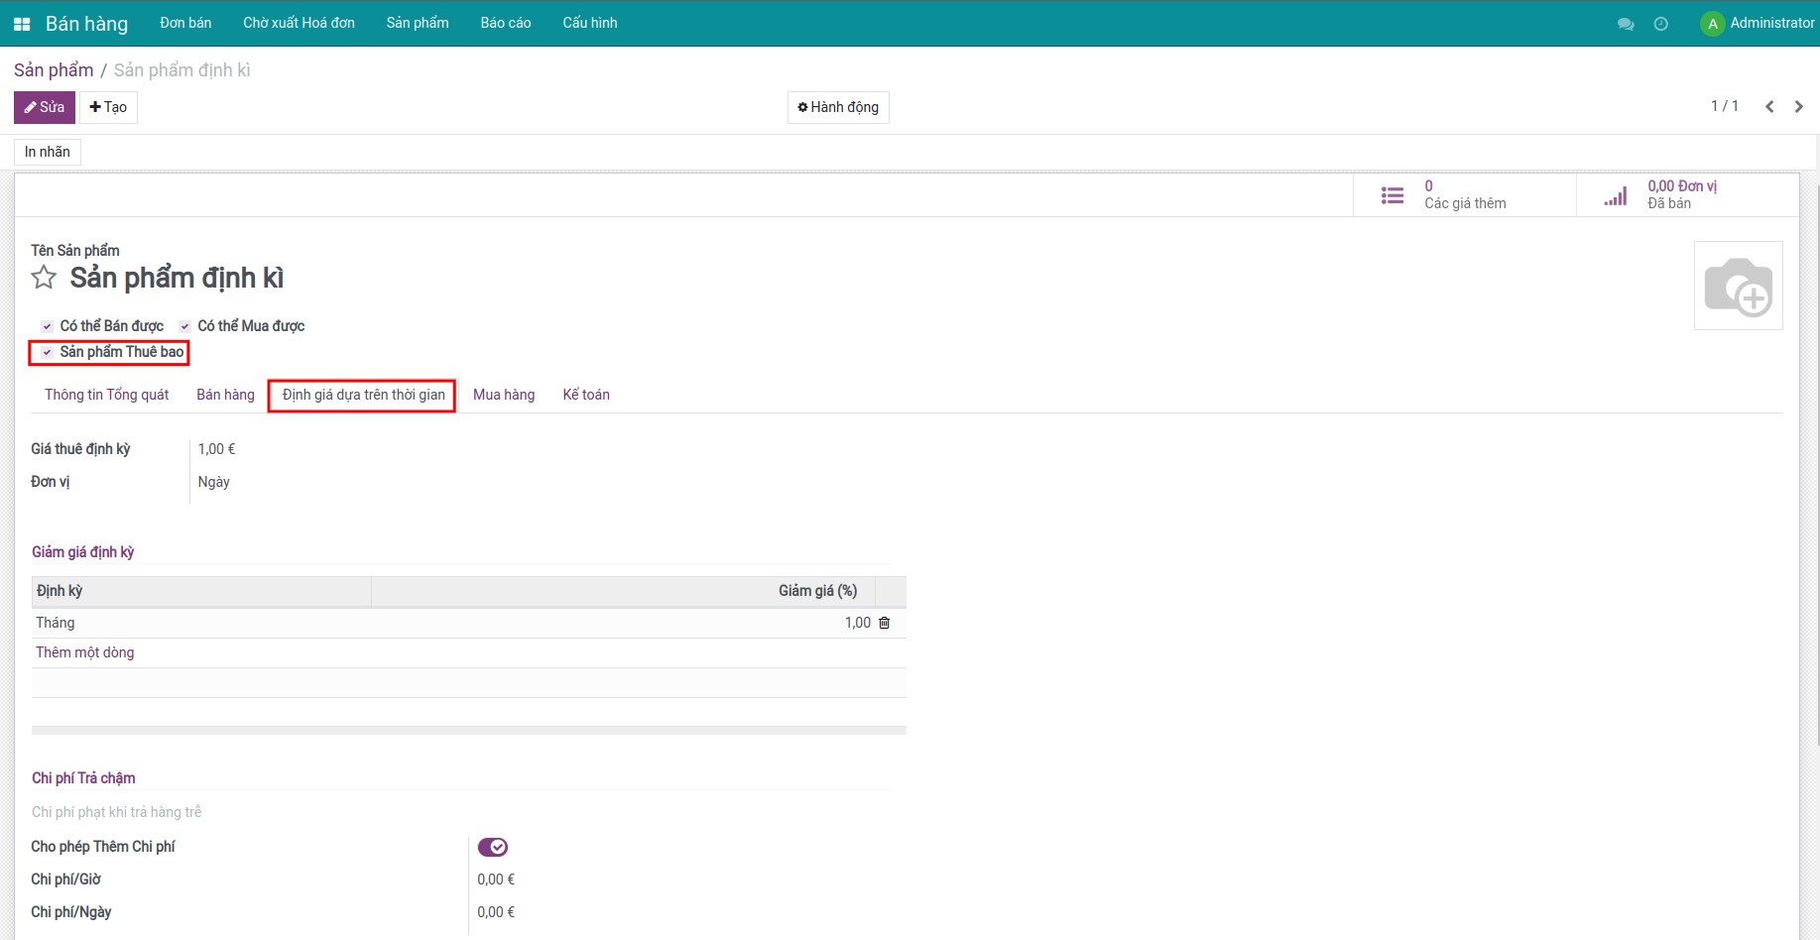Upload a product image via camera placeholder
This screenshot has width=1820, height=940.
pyautogui.click(x=1738, y=286)
